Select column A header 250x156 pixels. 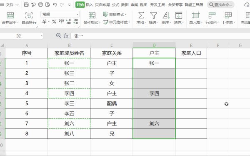27,45
